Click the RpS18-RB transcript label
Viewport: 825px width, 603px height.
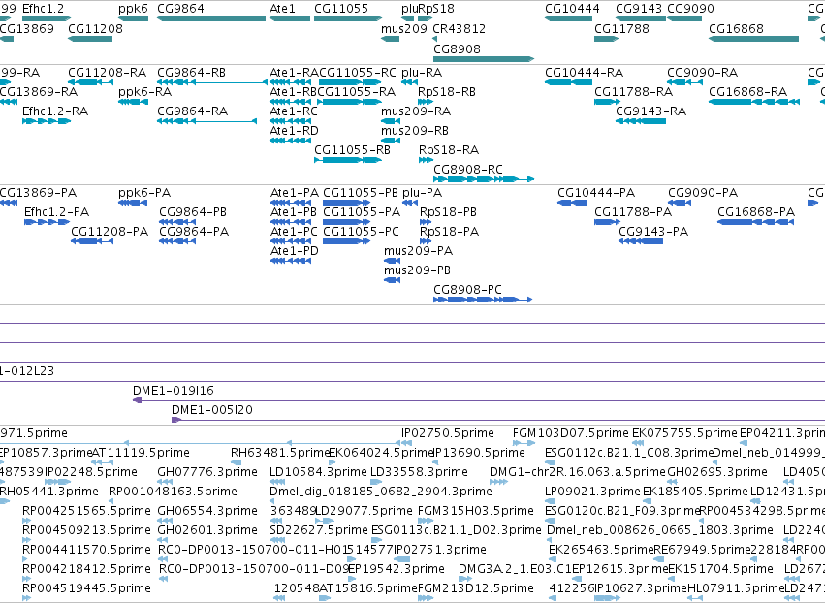(447, 91)
